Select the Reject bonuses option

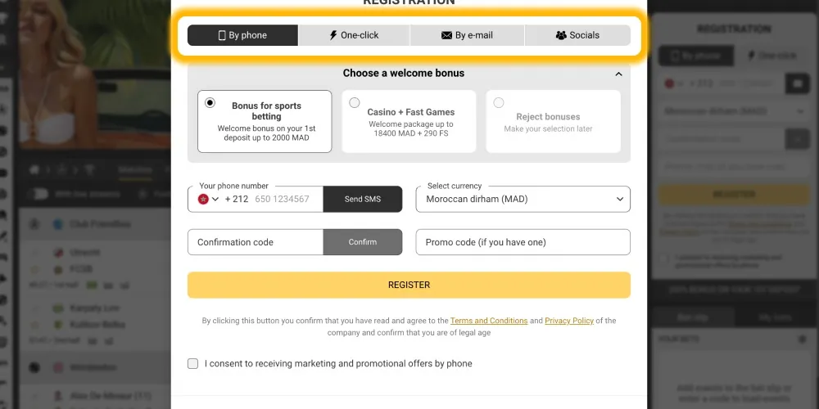coord(499,103)
